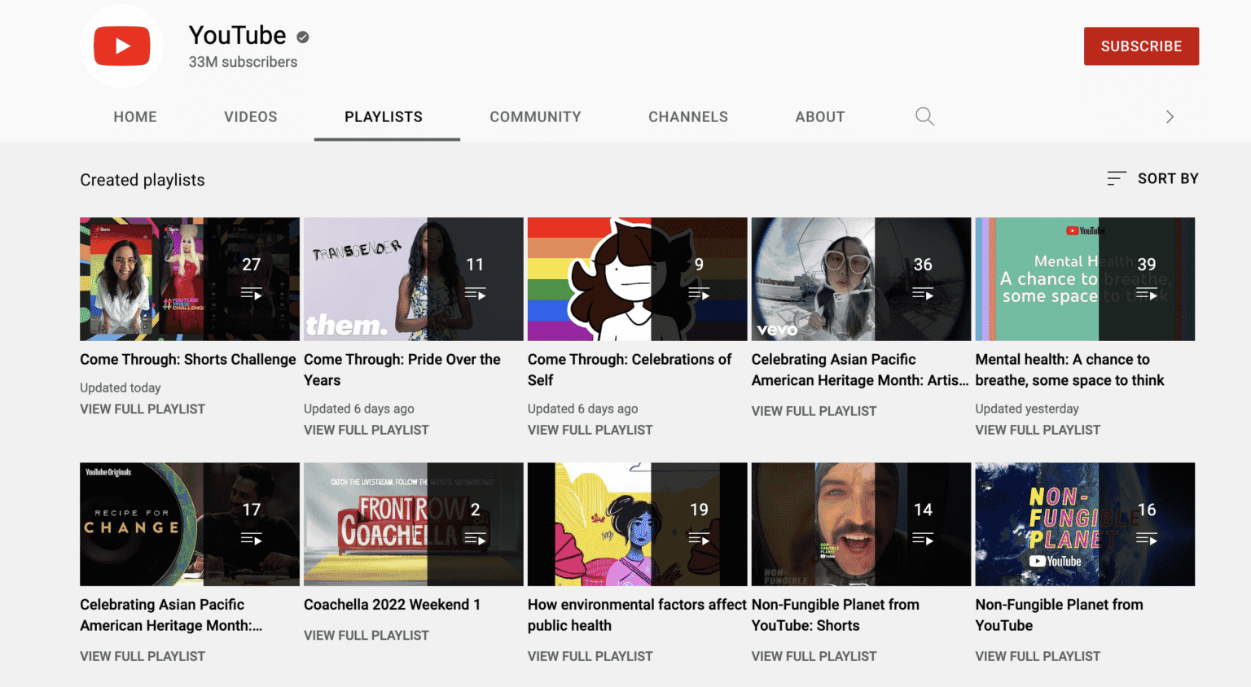Play all in Come Through: Pride Over the Years
This screenshot has width=1251, height=687.
click(476, 295)
